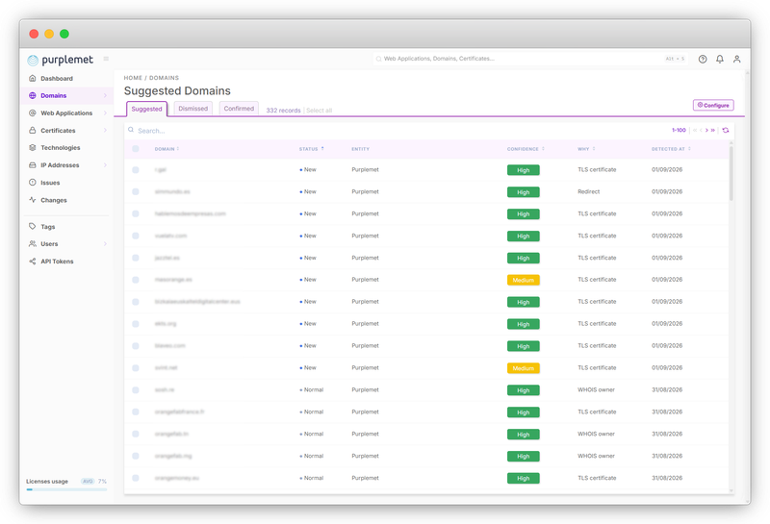
Task: Click the magnifier in the top search bar
Action: pos(378,59)
